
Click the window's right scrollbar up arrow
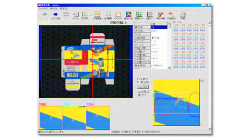(x=209, y=22)
